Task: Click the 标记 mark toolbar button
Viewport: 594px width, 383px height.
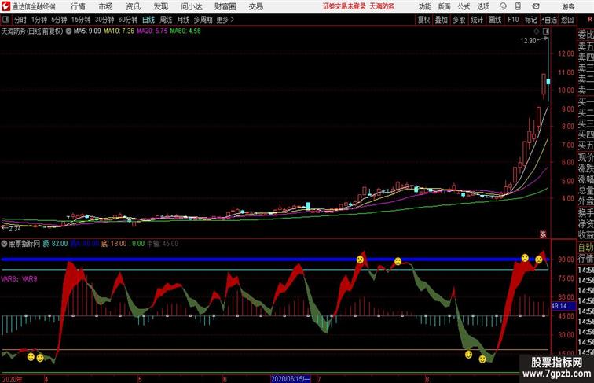Action: [x=530, y=20]
